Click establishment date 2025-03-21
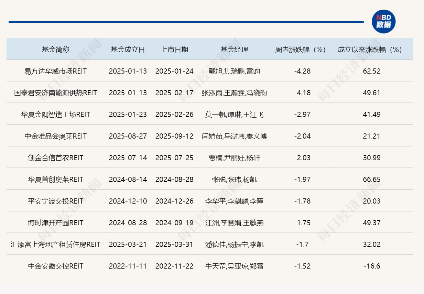 click(x=128, y=244)
